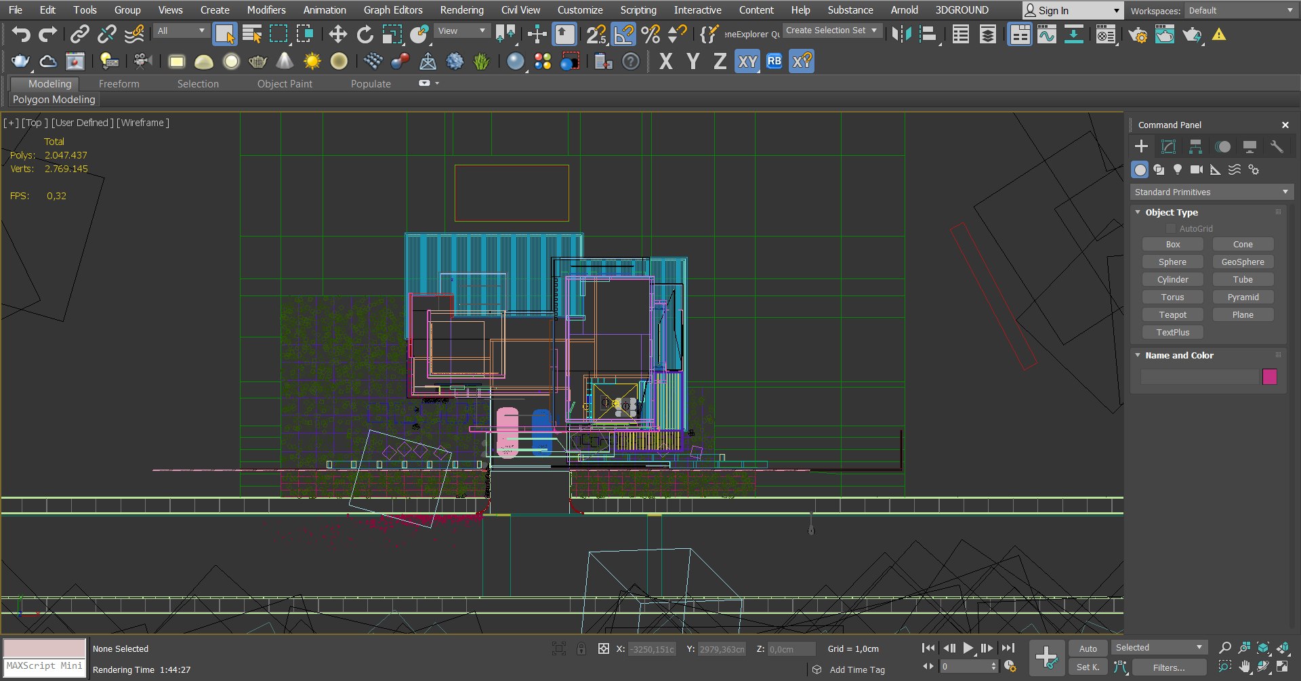Toggle the Selection Lock padlock
1301x681 pixels.
point(581,648)
